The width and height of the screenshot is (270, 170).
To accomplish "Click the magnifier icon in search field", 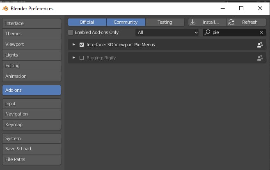I will point(207,32).
